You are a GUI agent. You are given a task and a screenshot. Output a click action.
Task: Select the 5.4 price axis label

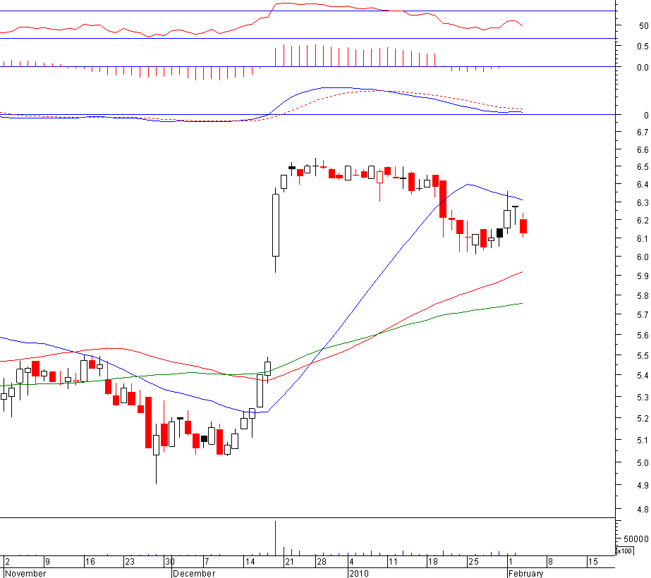tap(643, 376)
